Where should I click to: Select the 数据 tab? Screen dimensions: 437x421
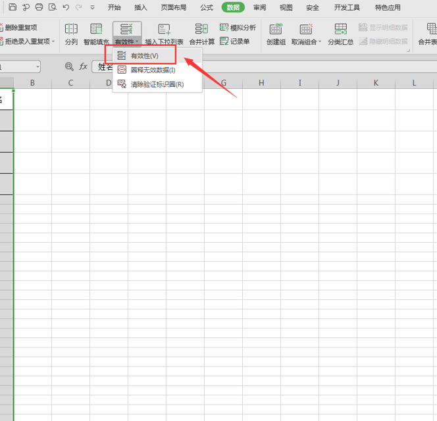click(x=233, y=7)
